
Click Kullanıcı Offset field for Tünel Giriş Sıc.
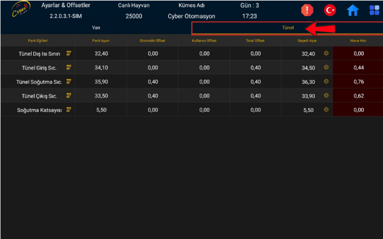(x=204, y=68)
